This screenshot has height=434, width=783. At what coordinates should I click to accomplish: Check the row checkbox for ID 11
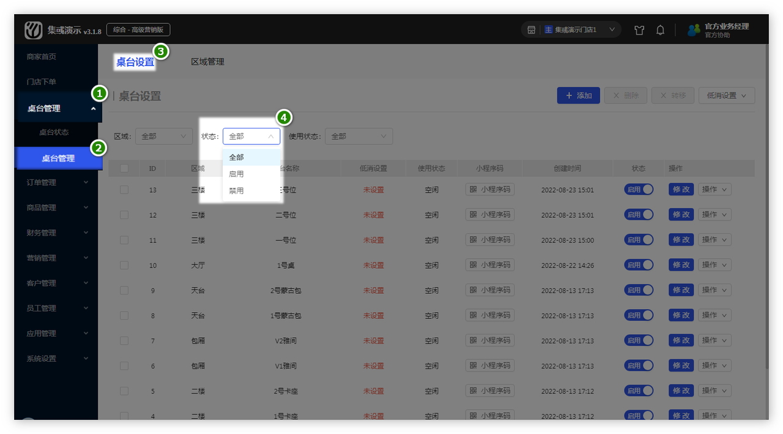124,240
